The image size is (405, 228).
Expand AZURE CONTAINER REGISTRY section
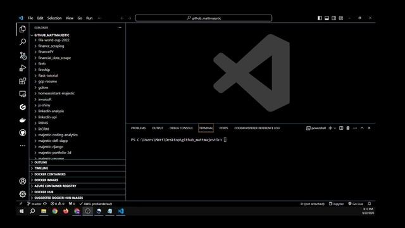coord(77,186)
